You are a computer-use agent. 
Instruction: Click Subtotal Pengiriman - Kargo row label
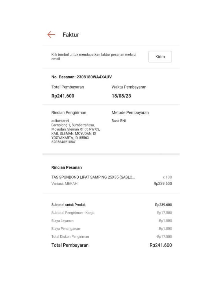(x=73, y=213)
